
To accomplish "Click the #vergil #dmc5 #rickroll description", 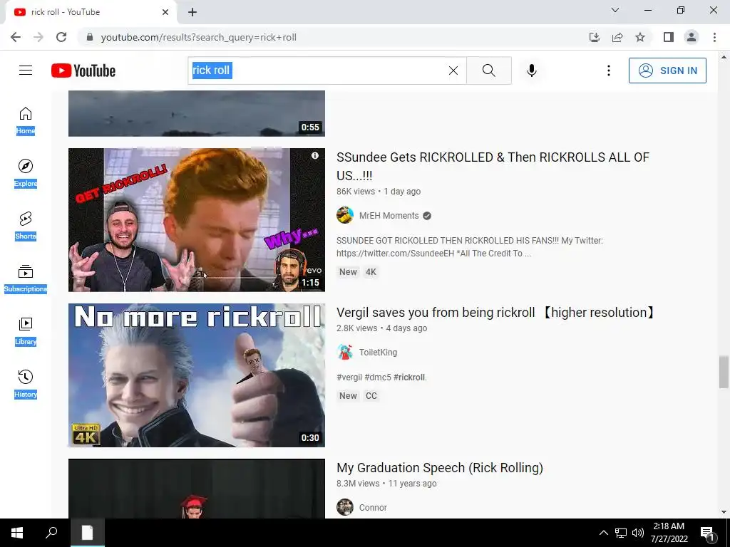I will [x=382, y=377].
